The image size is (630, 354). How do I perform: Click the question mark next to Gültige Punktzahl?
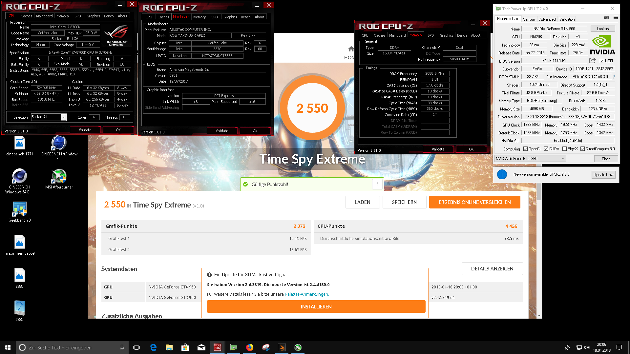[377, 184]
